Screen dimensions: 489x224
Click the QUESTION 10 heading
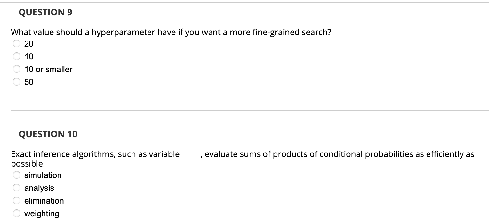(x=48, y=134)
